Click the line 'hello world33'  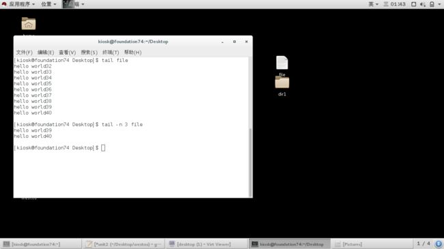pos(33,72)
